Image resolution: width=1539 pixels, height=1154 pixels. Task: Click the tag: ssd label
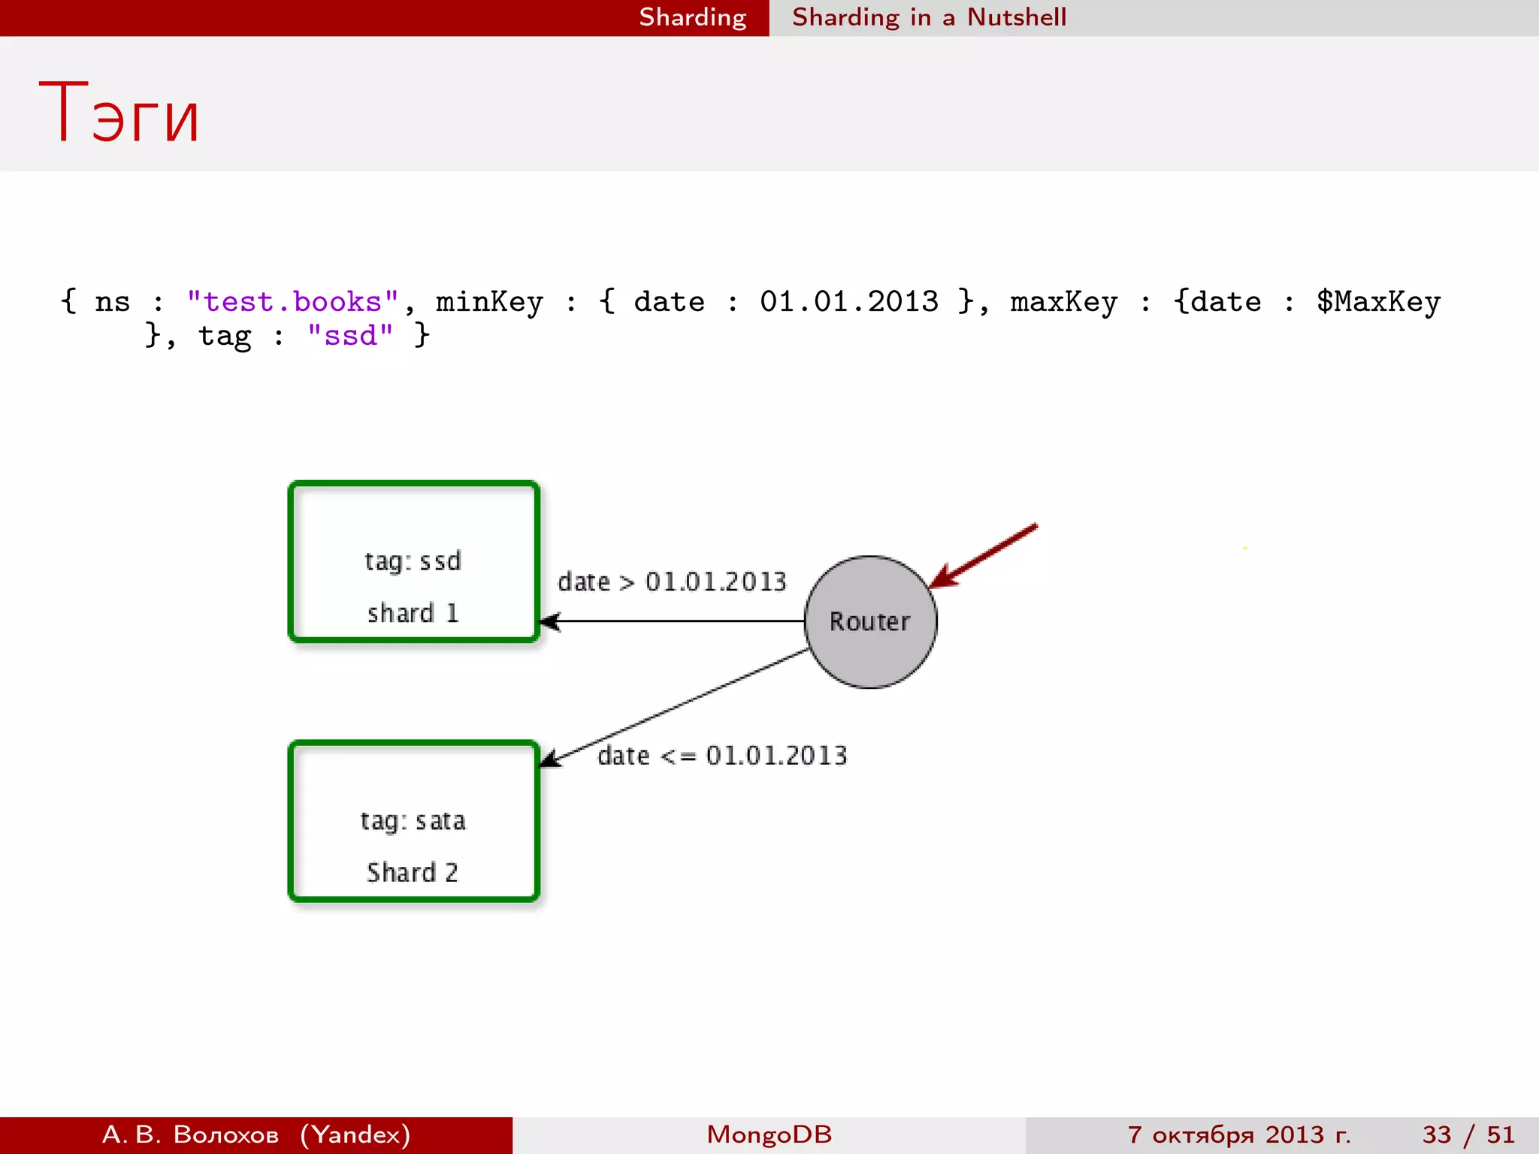click(413, 561)
